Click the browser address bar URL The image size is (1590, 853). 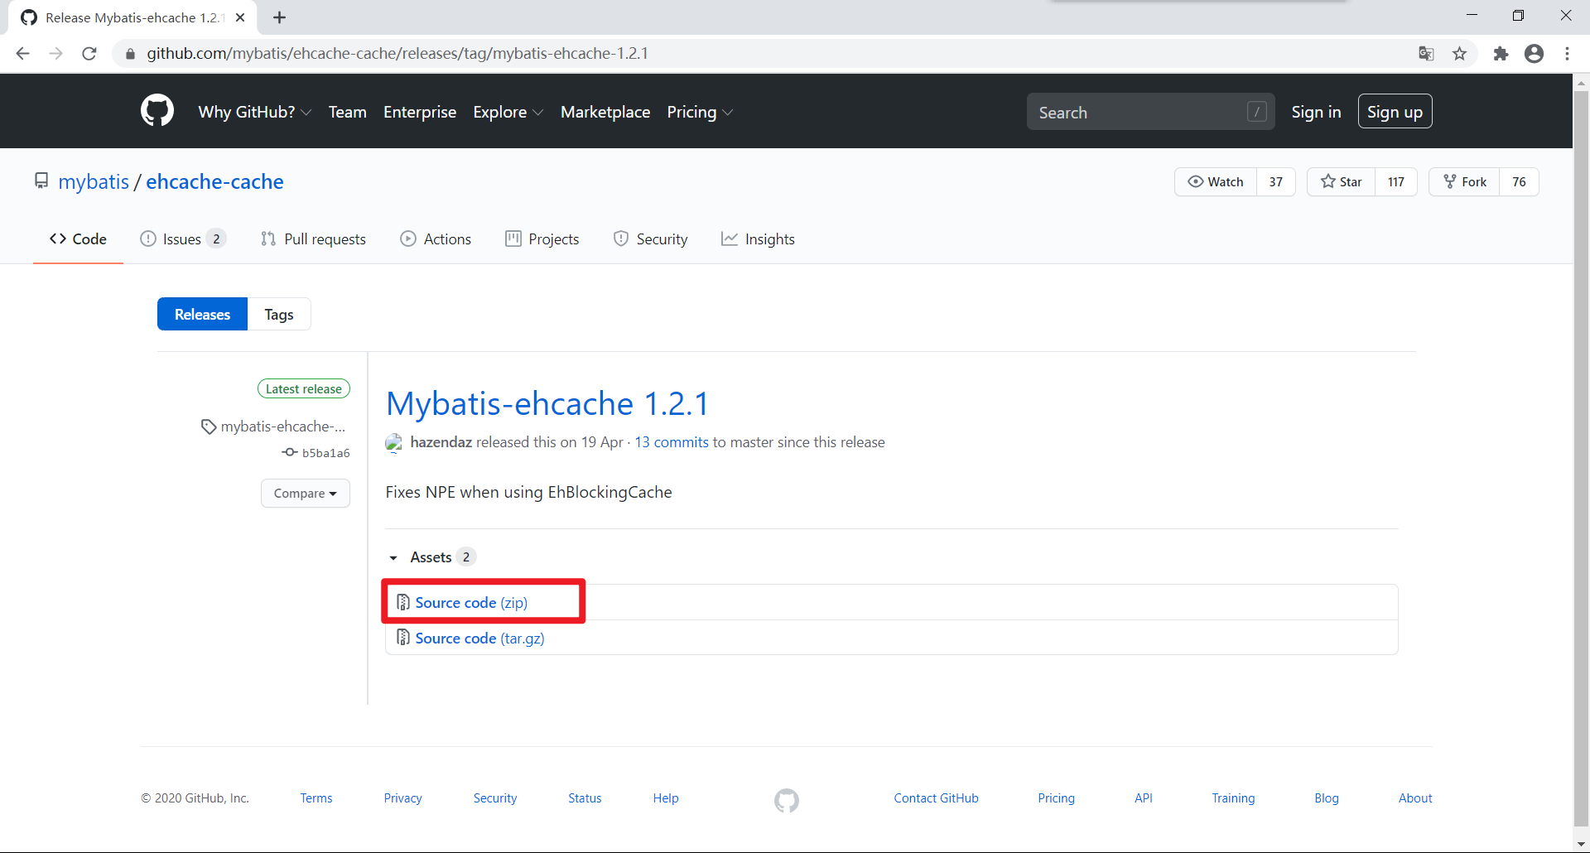397,54
